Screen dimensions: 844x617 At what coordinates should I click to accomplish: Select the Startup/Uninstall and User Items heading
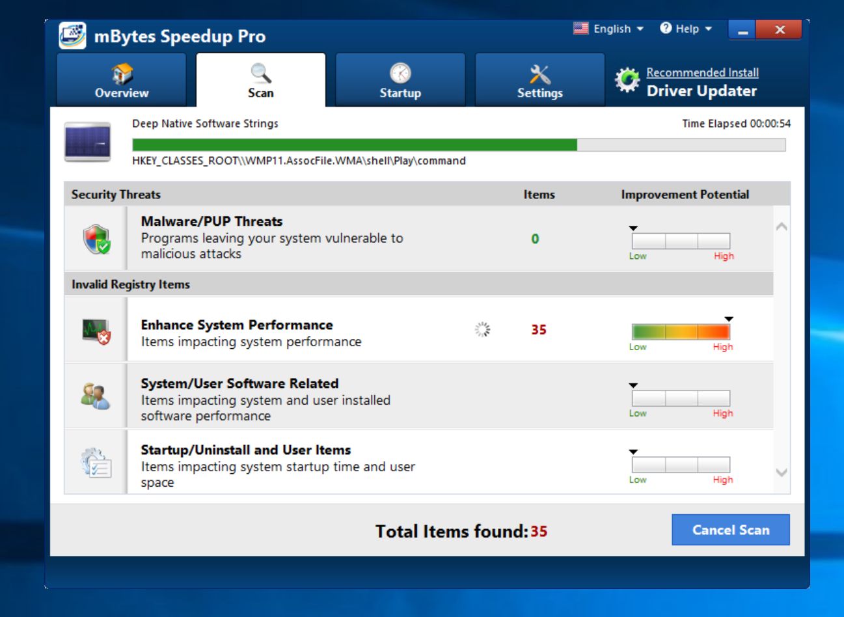246,450
